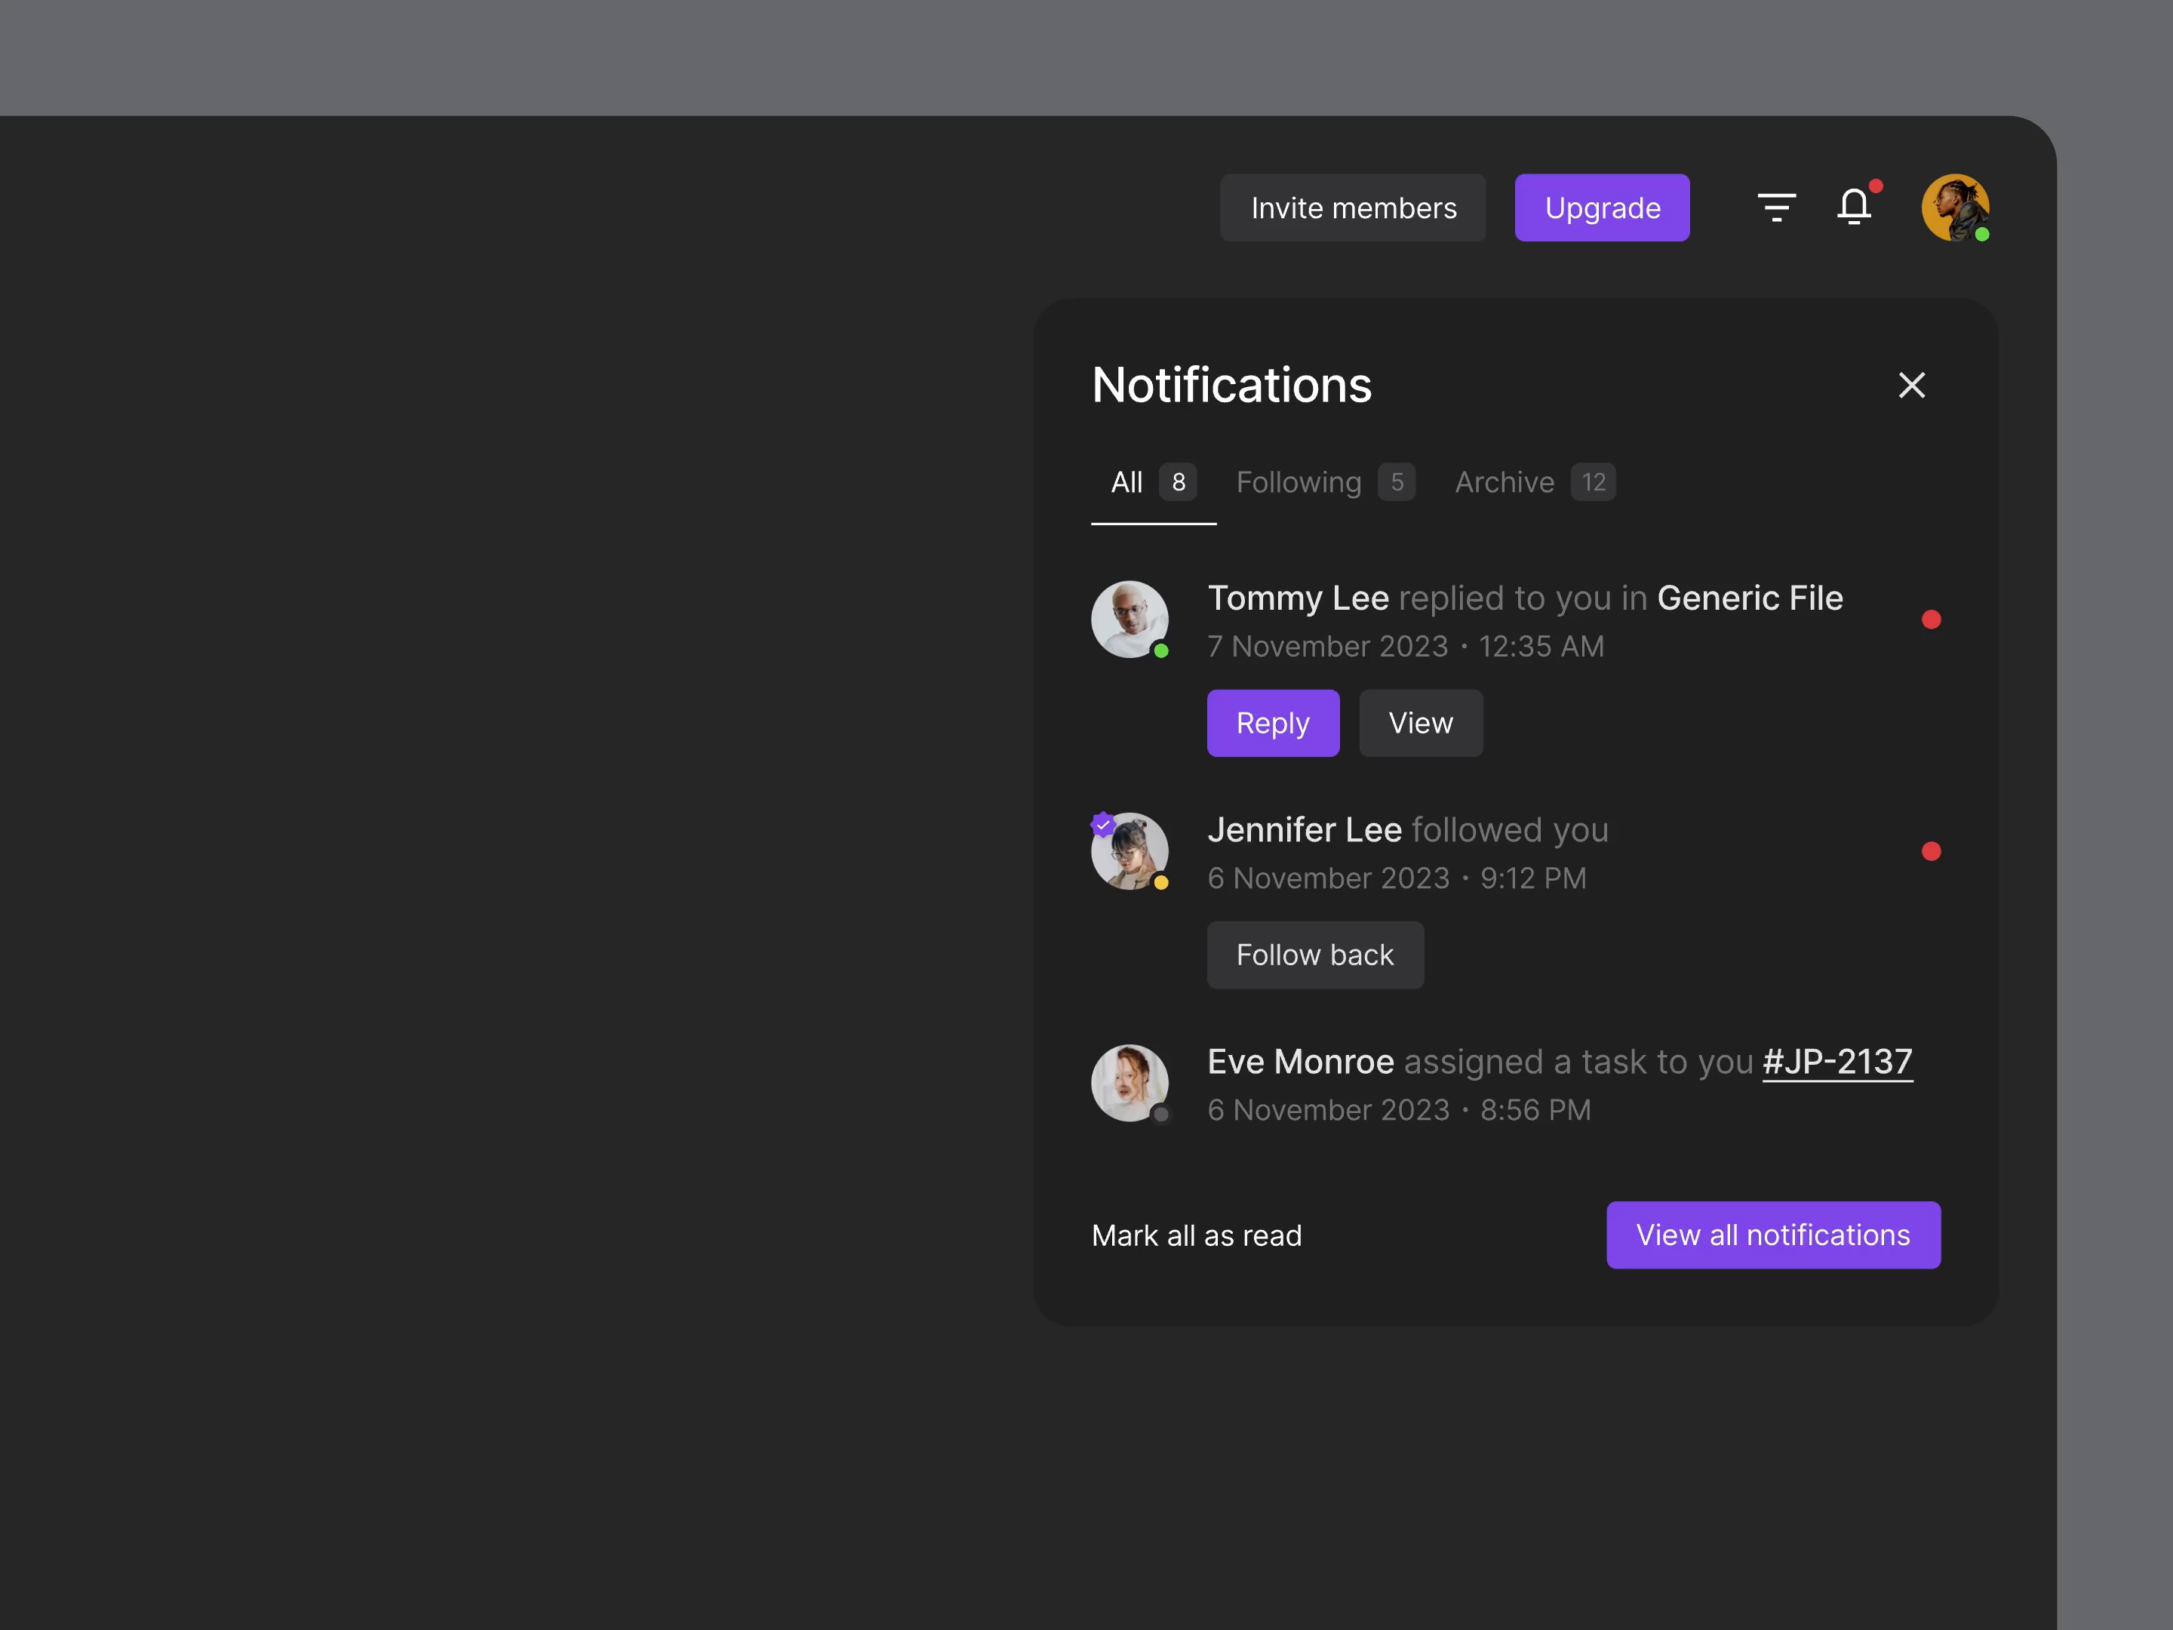The height and width of the screenshot is (1630, 2173).
Task: View all notifications
Action: coord(1772,1235)
